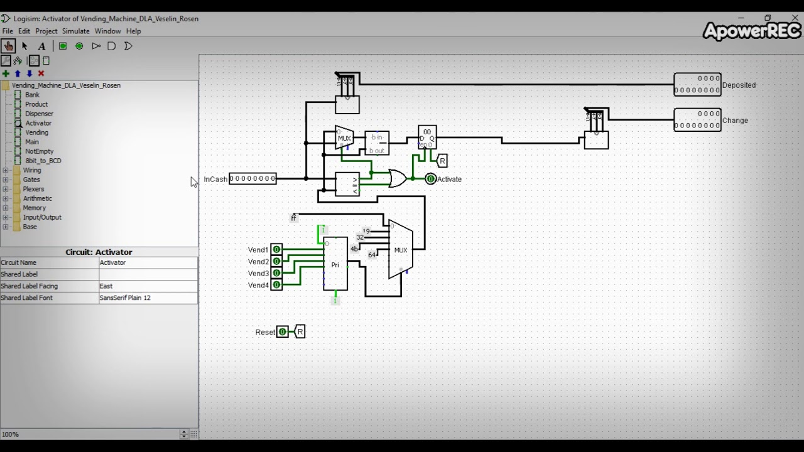Show the simulation hierarchy view

click(18, 61)
